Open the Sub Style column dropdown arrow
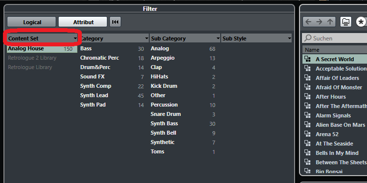 [x=289, y=38]
